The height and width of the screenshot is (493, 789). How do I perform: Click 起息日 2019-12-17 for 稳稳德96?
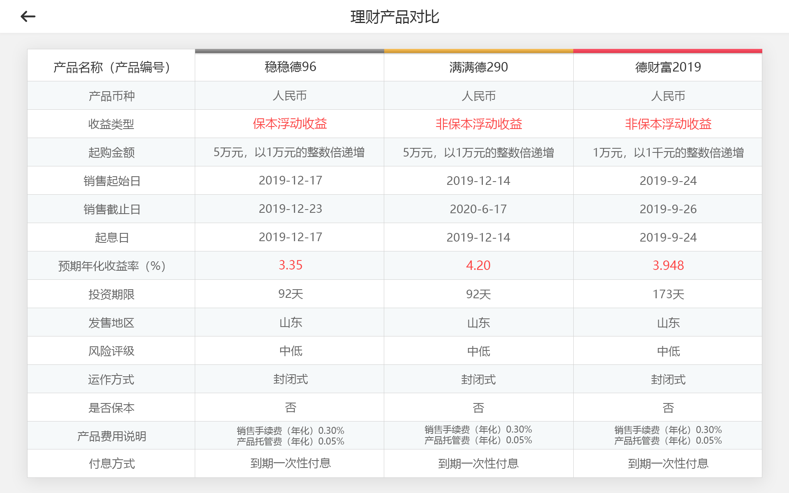coord(290,237)
